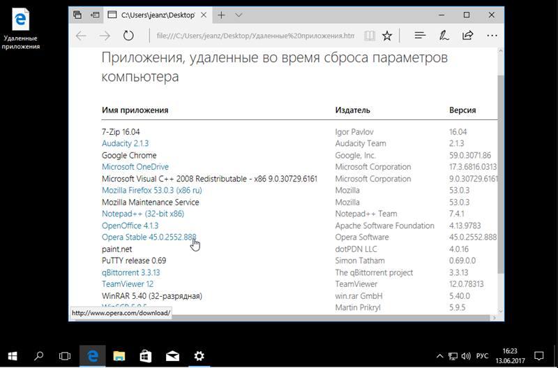Switch input language РУС indicator
The width and height of the screenshot is (558, 368).
click(482, 356)
